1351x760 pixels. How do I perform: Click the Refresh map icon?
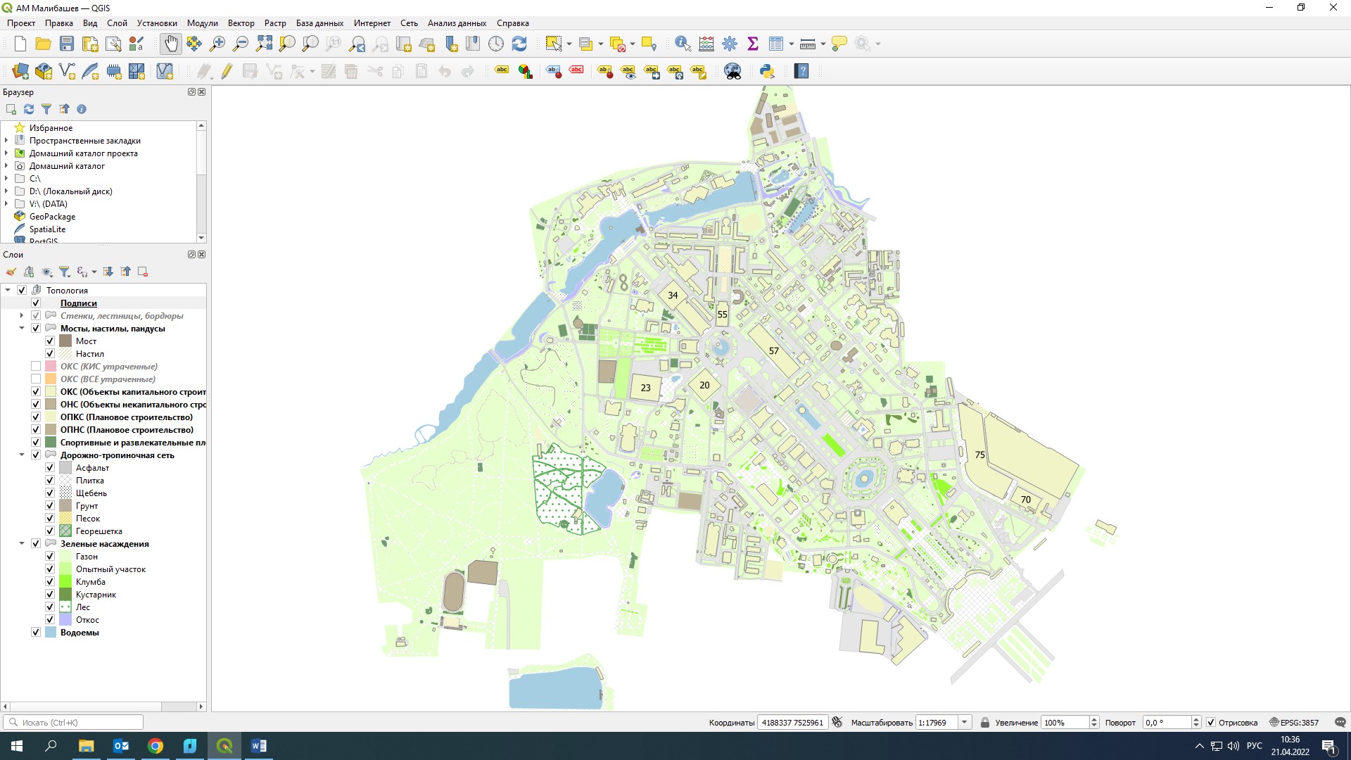(519, 44)
